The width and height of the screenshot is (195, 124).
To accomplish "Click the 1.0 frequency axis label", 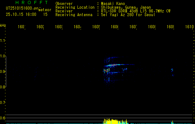I will point(3,56).
